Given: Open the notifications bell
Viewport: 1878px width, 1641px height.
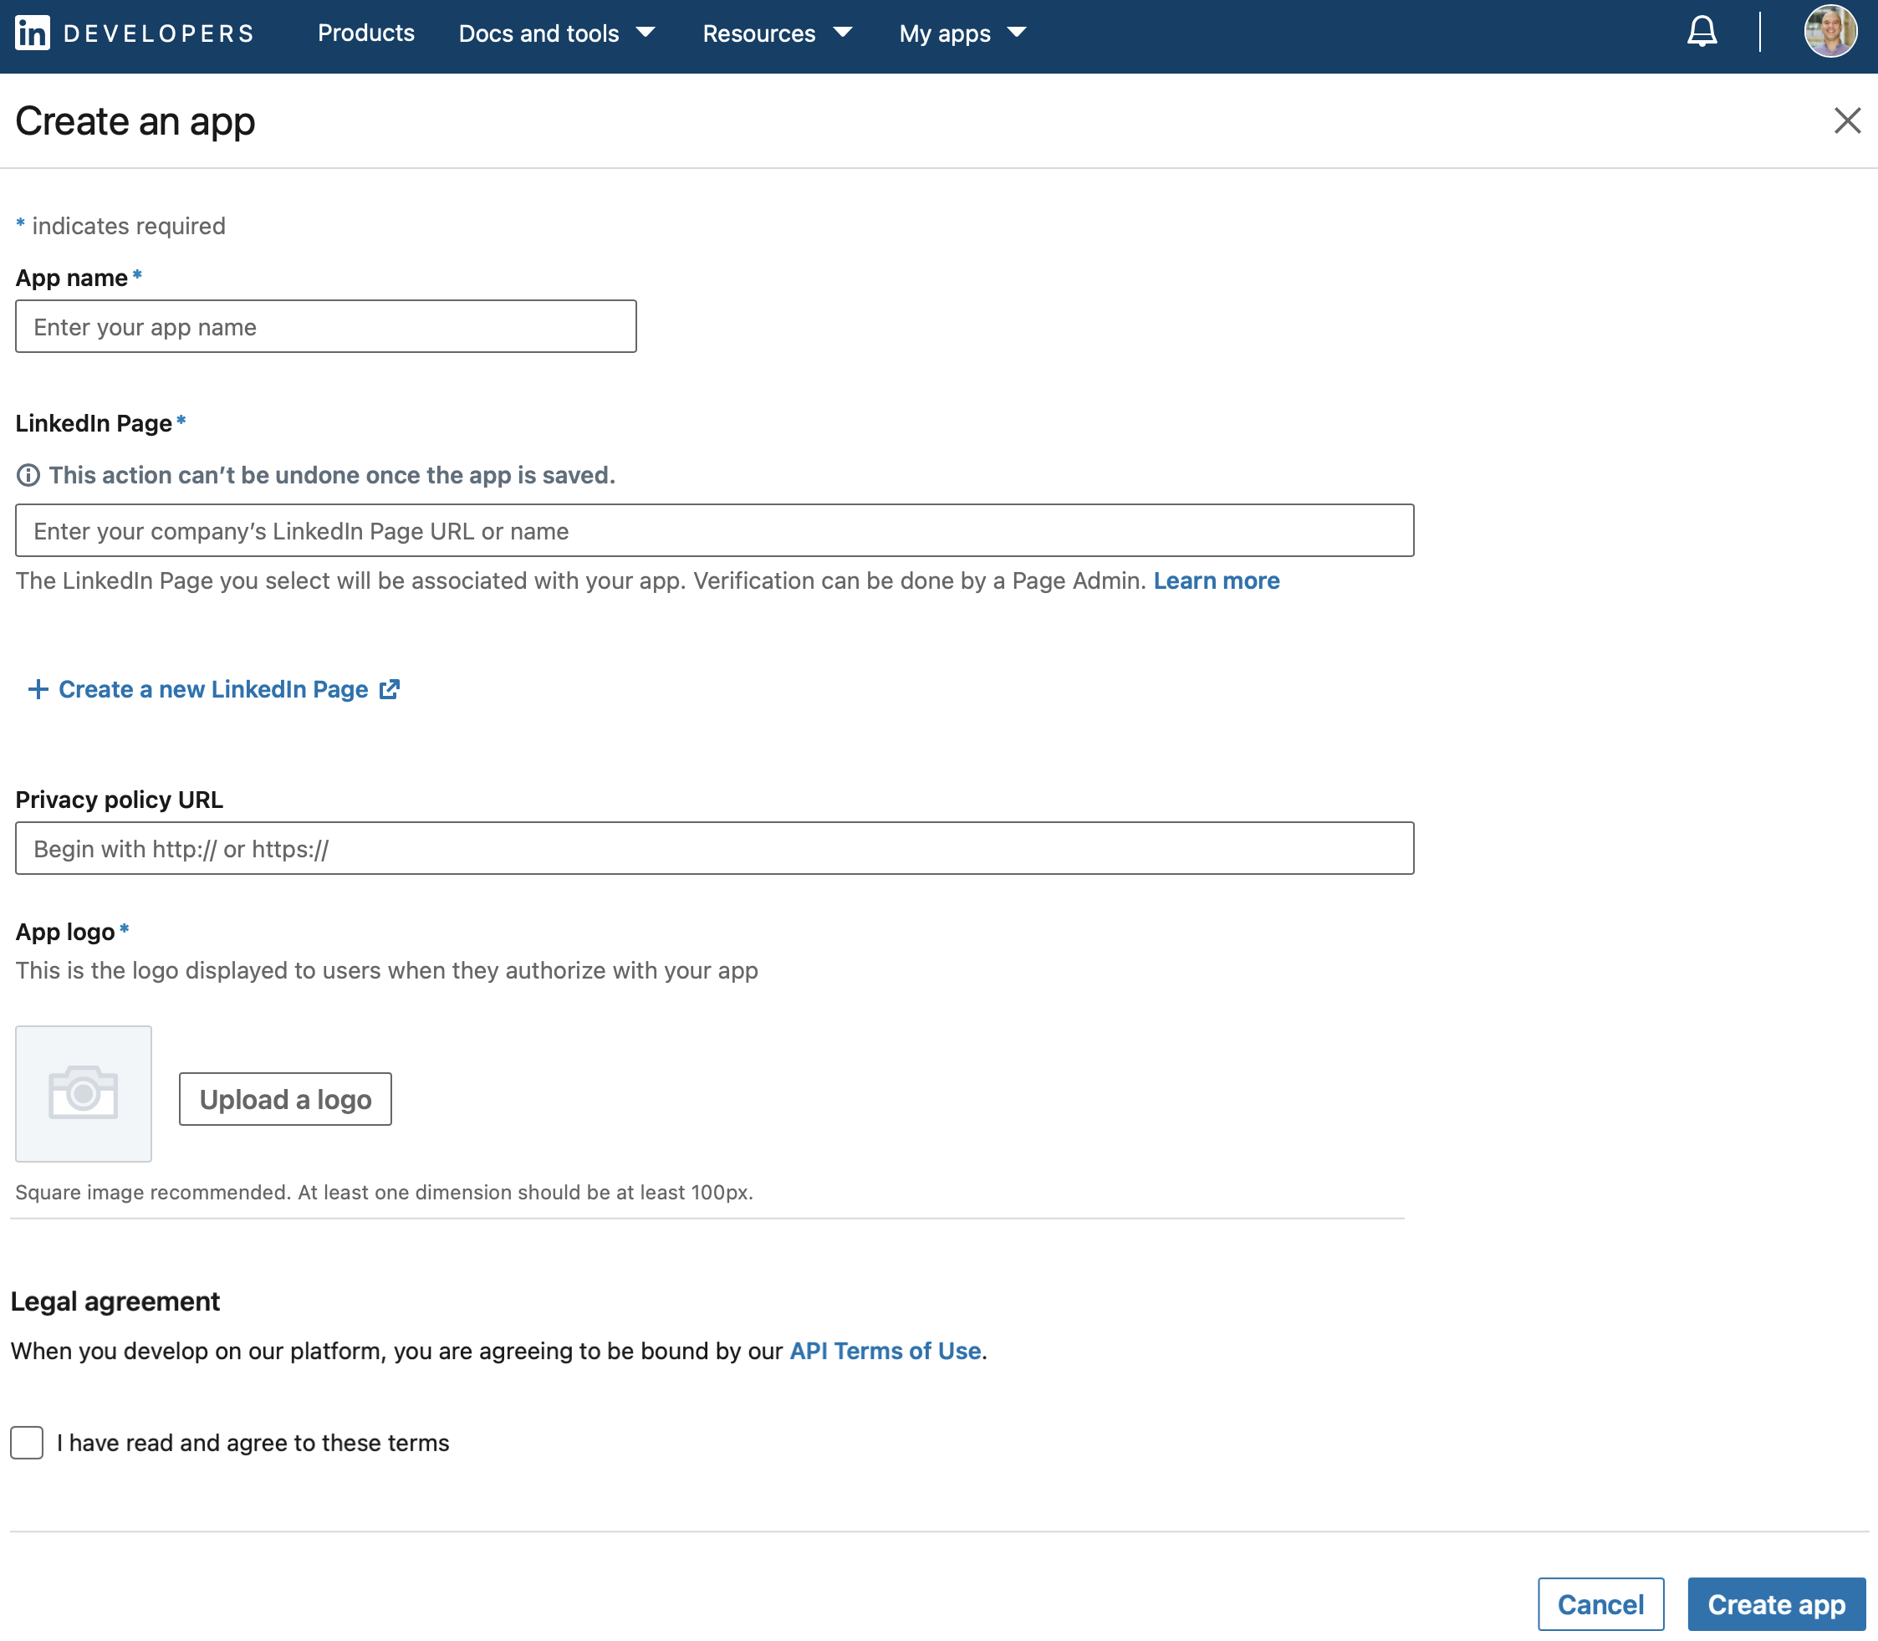Looking at the screenshot, I should point(1702,31).
